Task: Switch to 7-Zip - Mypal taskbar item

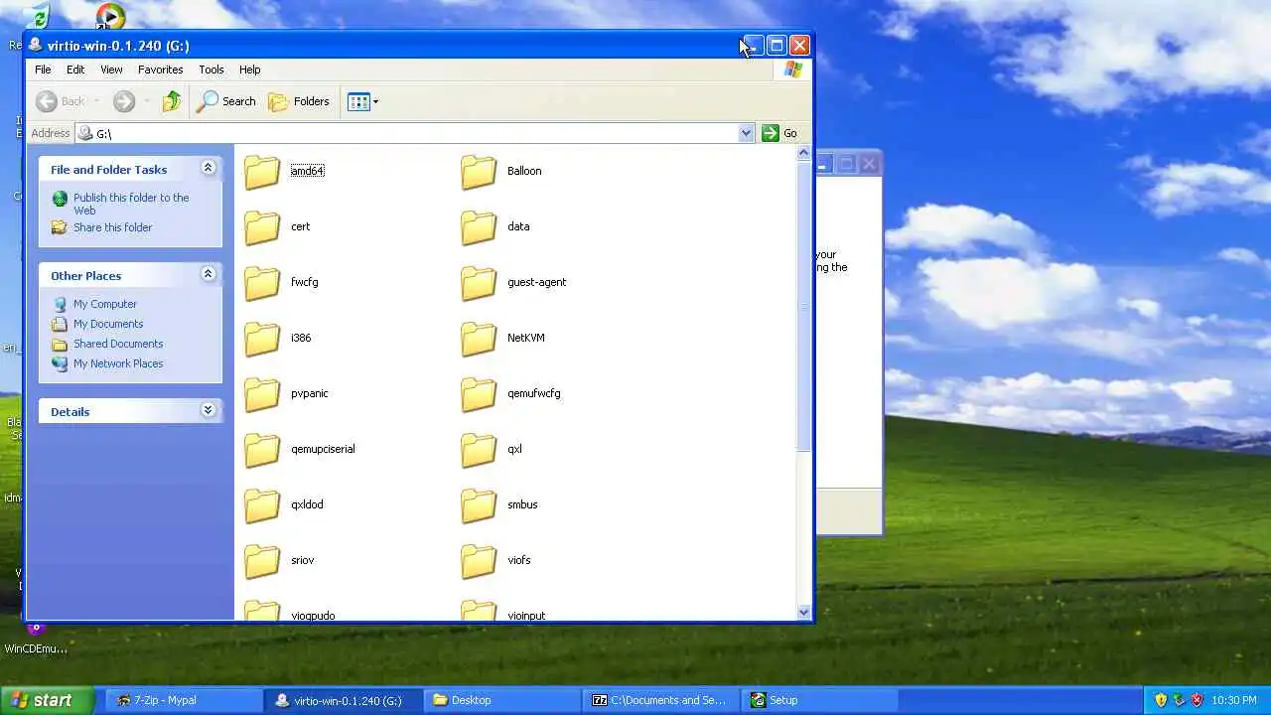Action: click(184, 700)
